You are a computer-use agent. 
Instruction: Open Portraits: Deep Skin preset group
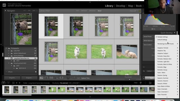pyautogui.click(x=167, y=56)
